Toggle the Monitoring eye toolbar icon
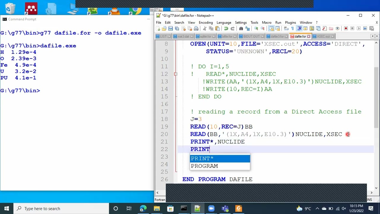 338,29
